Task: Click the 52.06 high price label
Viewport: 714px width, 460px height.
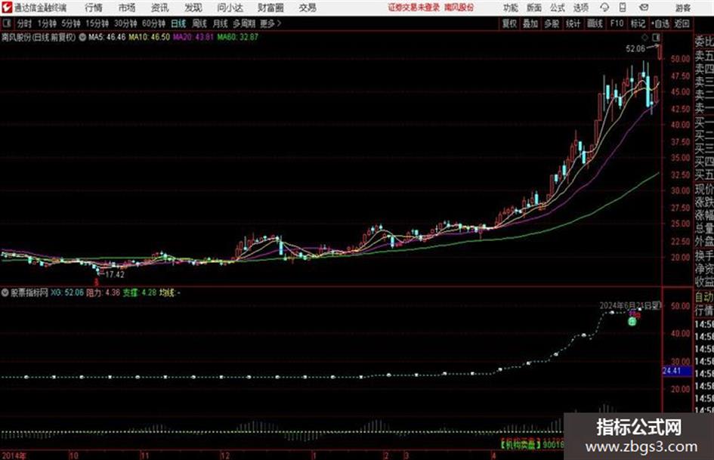Action: (x=635, y=49)
